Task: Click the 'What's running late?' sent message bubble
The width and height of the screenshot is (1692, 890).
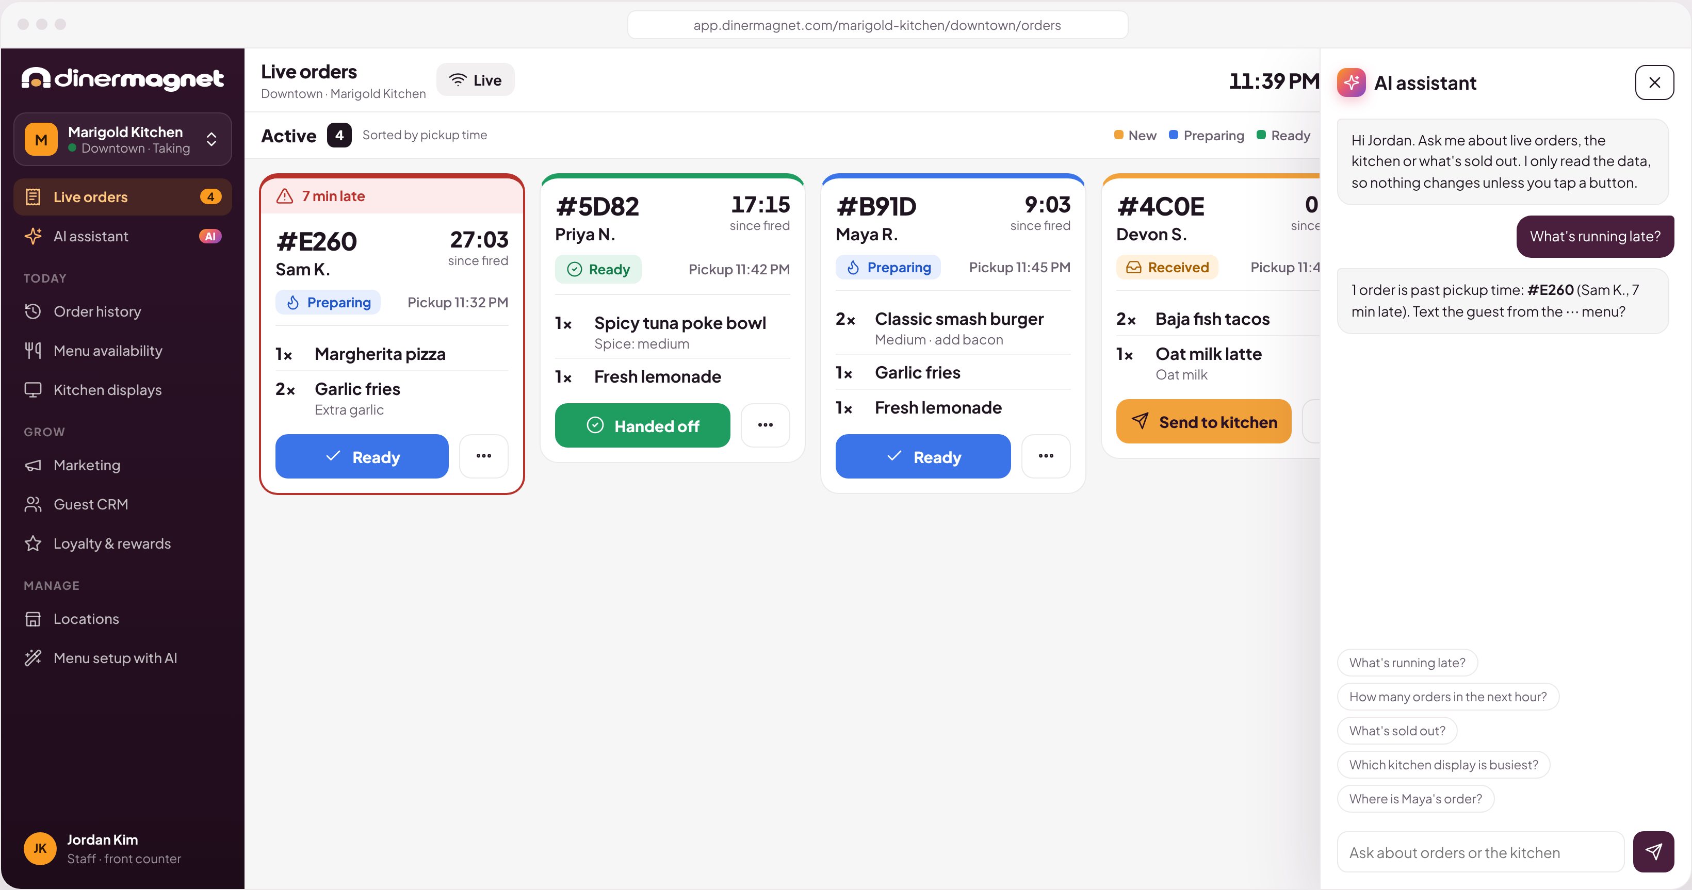Action: [1595, 236]
